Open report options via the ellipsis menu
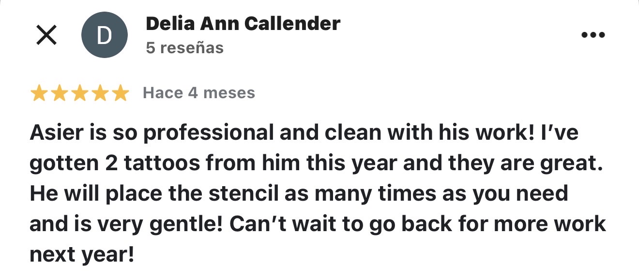 (x=593, y=34)
